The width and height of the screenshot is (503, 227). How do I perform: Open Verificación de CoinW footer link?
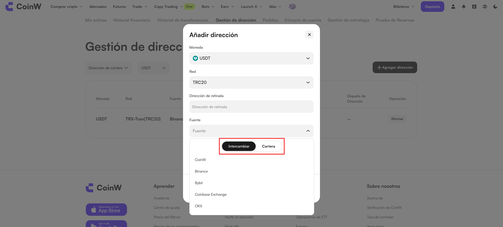[384, 208]
